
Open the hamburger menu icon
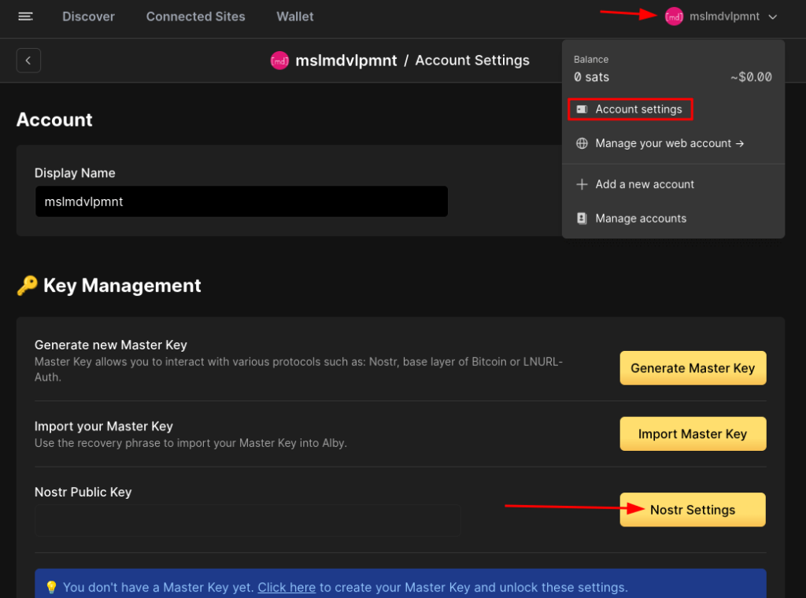point(25,17)
